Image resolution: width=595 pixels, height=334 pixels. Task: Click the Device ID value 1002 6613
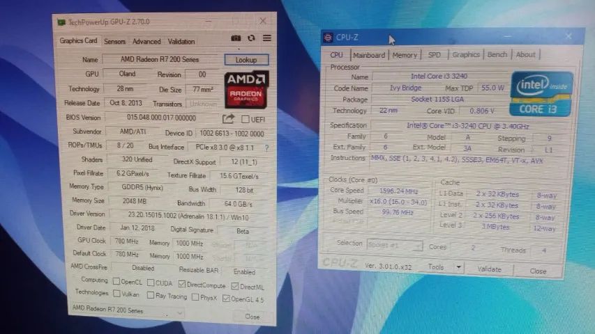pyautogui.click(x=232, y=134)
